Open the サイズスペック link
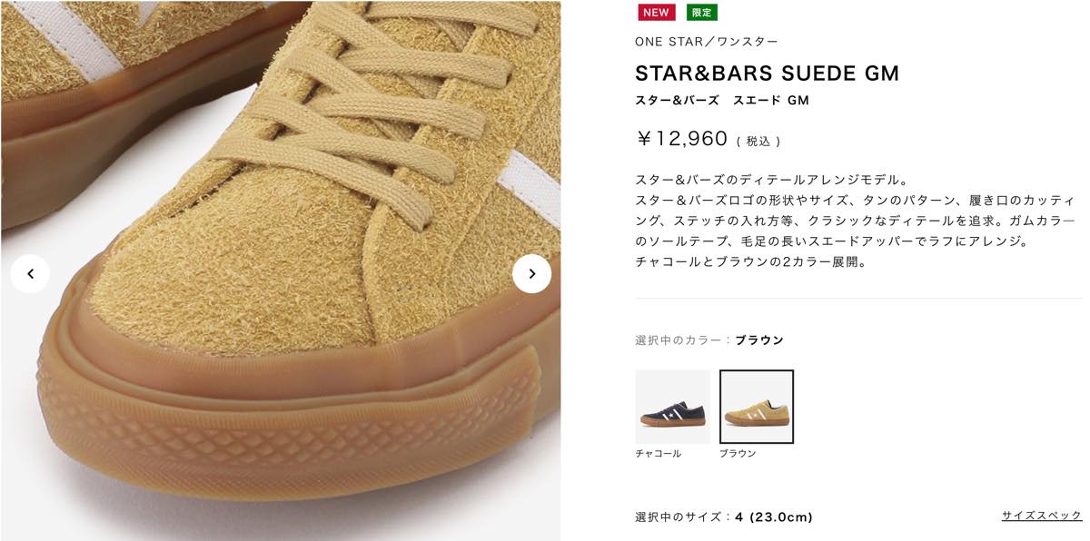The image size is (1090, 541). click(1042, 516)
